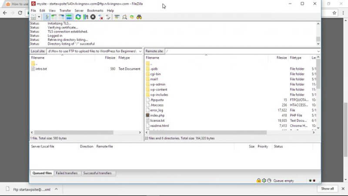Expand the Local site path dropdown
348x196 pixels.
[x=140, y=51]
